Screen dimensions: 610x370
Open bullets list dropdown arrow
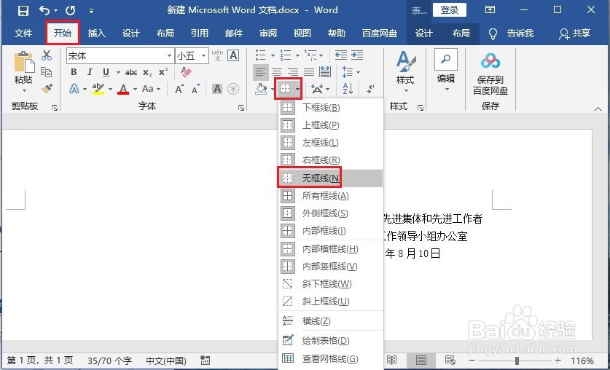coord(273,55)
